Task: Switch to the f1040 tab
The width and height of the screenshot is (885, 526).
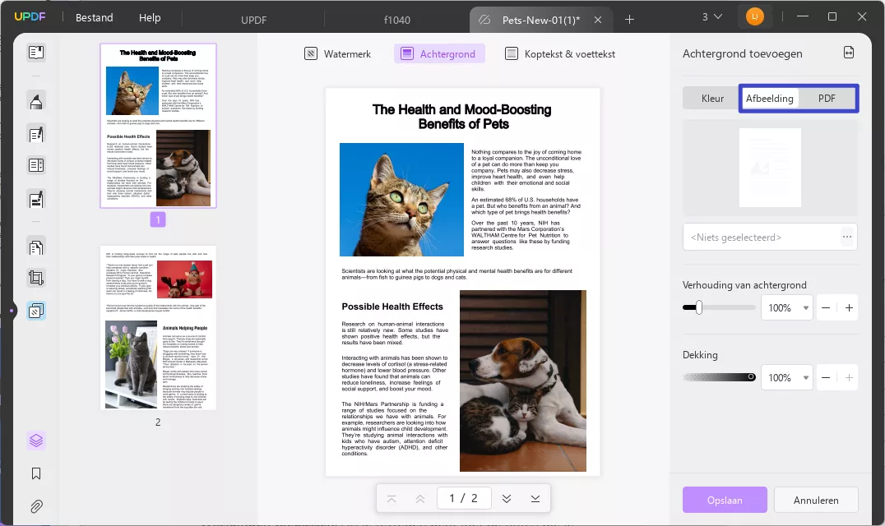Action: tap(396, 20)
